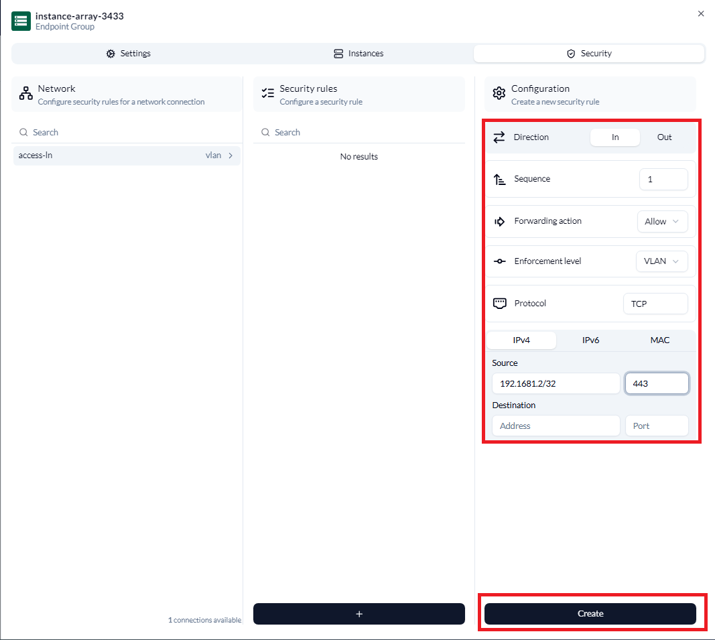Set Direction to In
Screen dimensions: 715x640
(x=614, y=137)
